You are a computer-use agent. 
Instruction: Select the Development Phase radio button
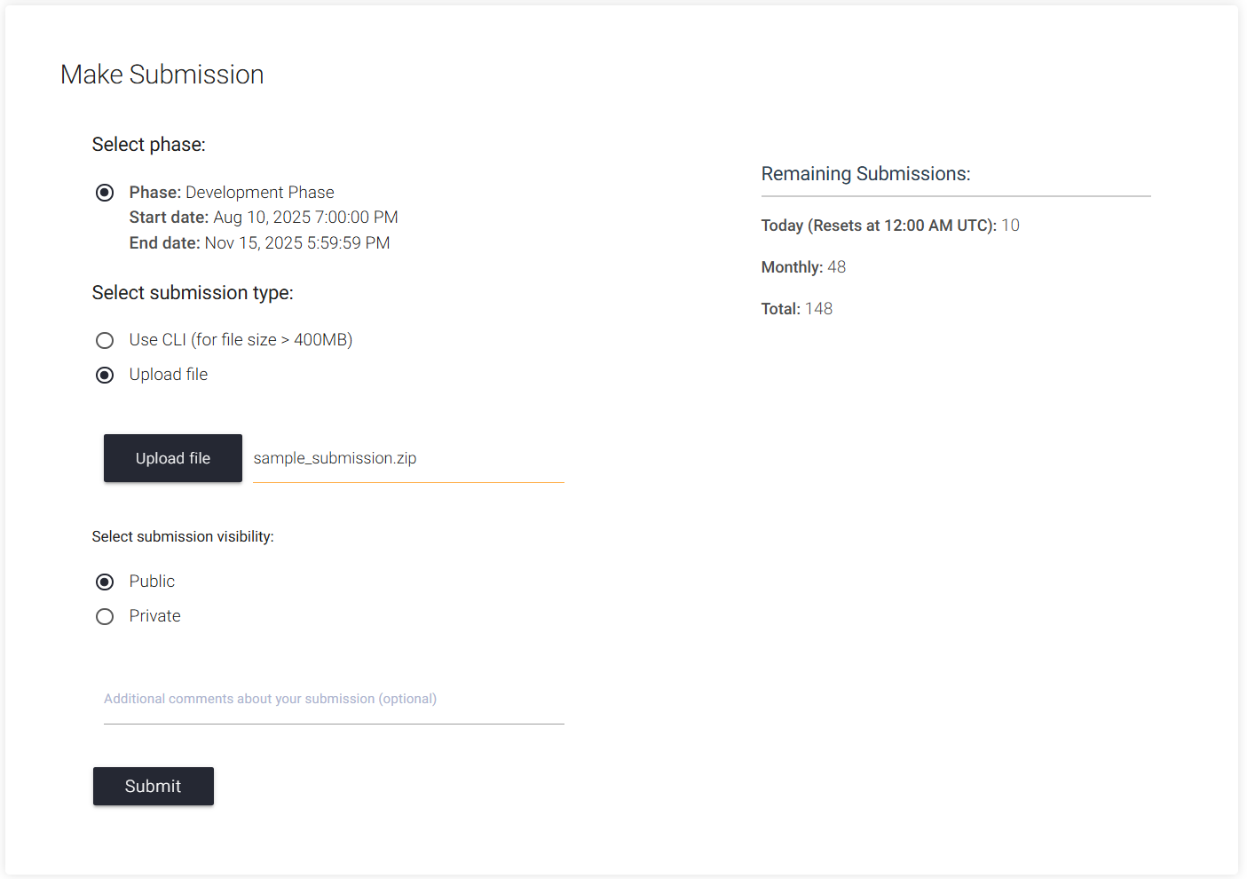point(105,193)
